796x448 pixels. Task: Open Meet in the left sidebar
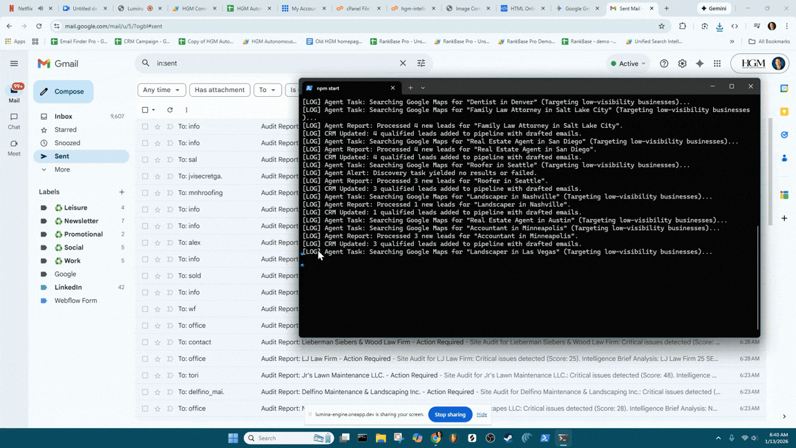14,147
